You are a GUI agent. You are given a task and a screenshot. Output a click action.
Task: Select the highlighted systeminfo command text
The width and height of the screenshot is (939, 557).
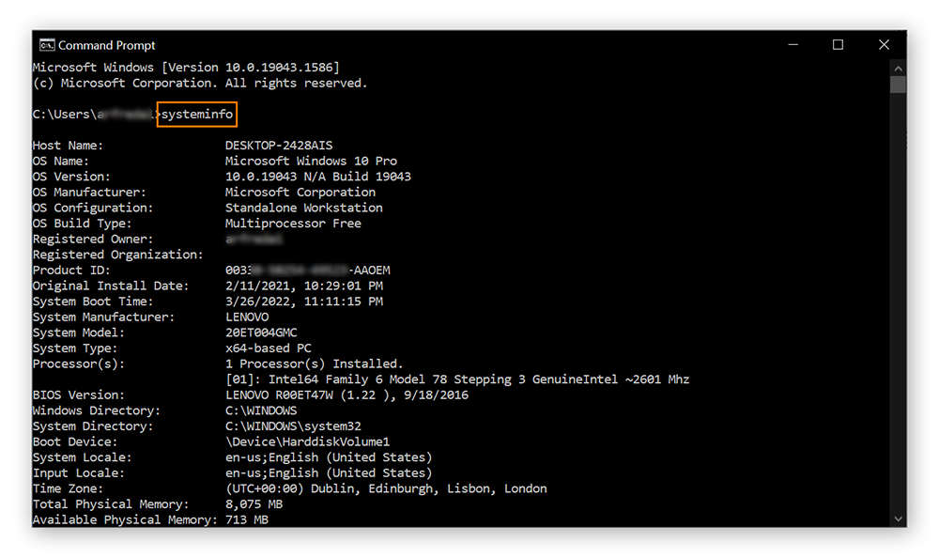click(196, 114)
